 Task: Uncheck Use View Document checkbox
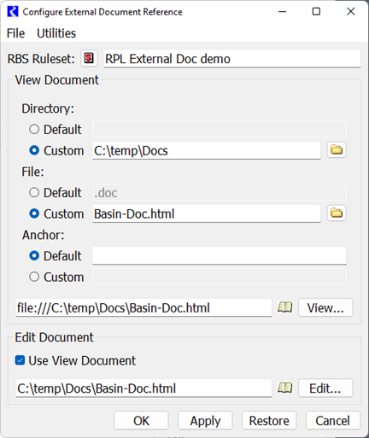point(20,360)
